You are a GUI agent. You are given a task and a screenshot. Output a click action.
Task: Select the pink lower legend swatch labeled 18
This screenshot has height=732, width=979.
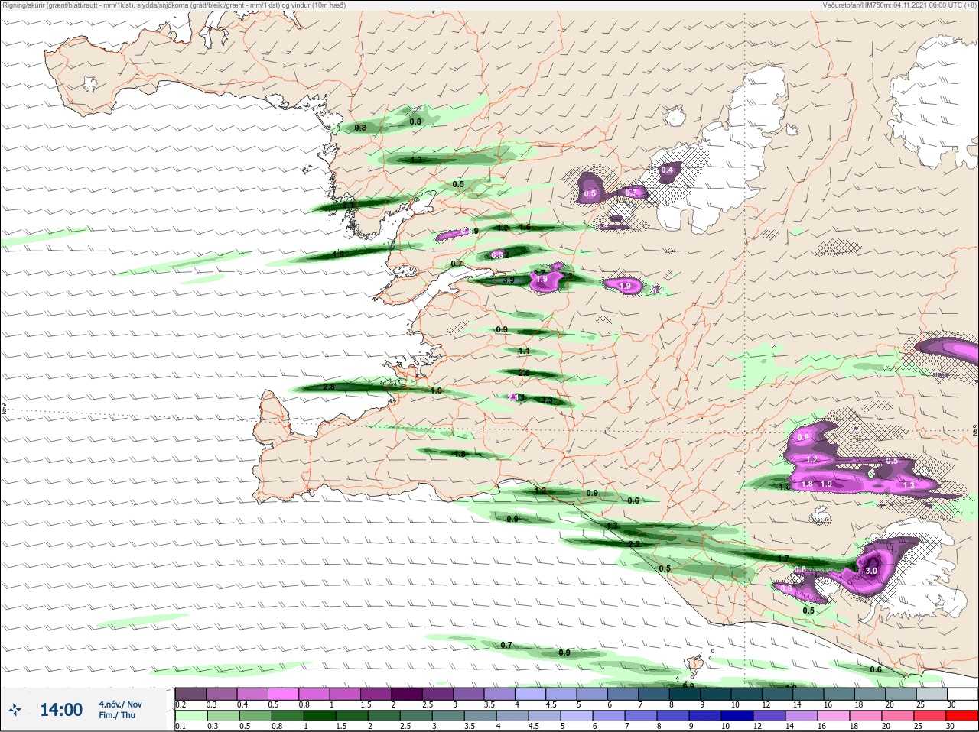pyautogui.click(x=865, y=716)
